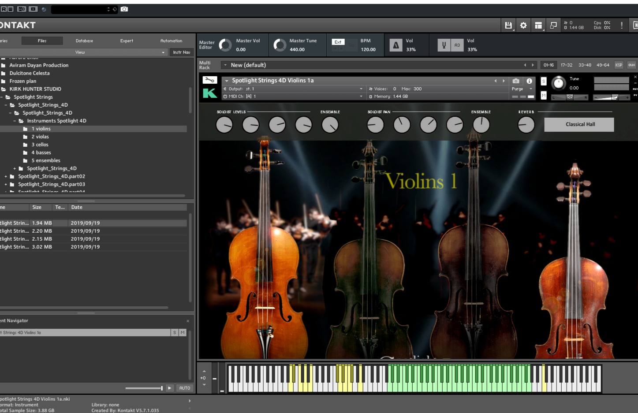Viewport: 638px width, 413px height.
Task: Select the 3.02 MB file row
Action: click(x=93, y=247)
